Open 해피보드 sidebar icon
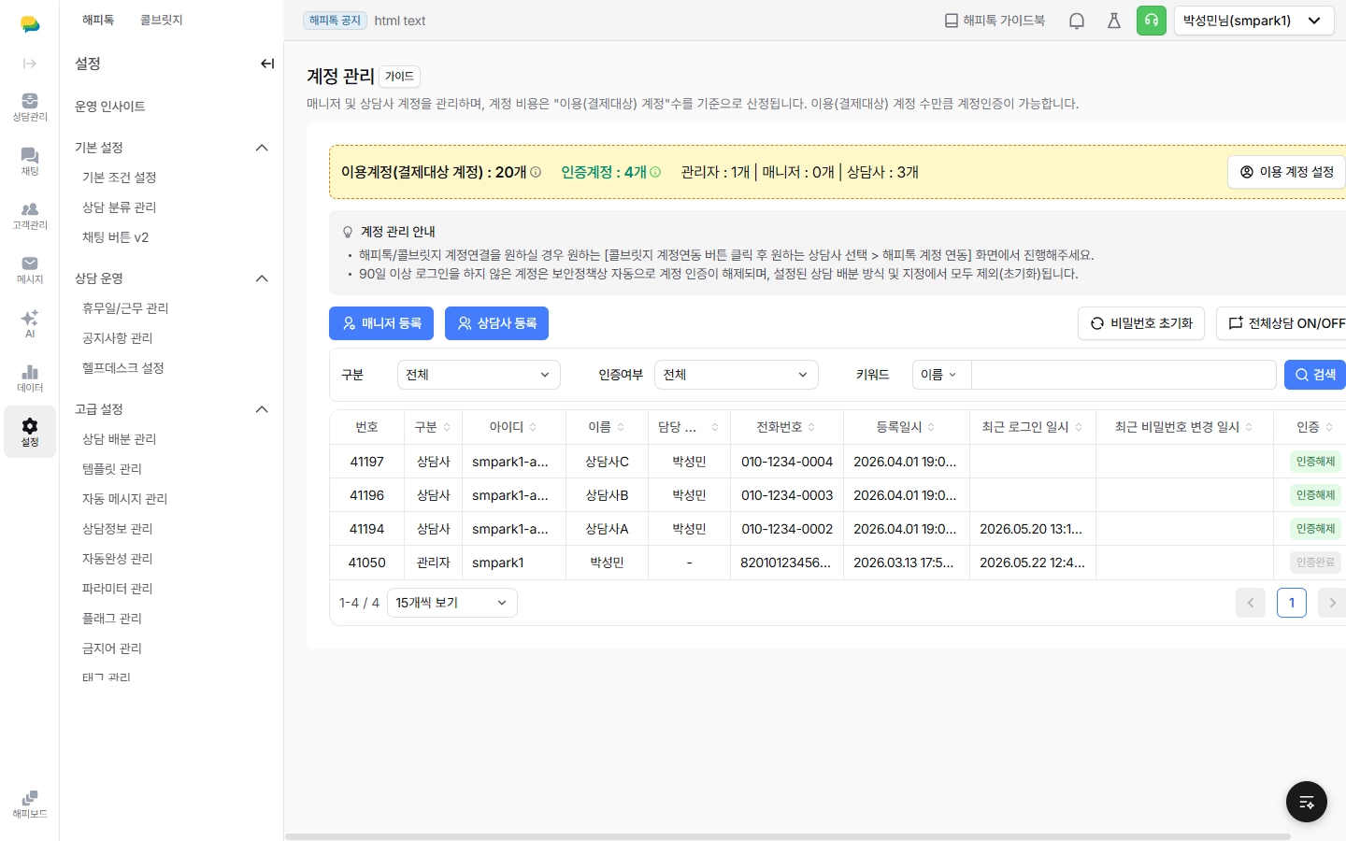 point(30,804)
